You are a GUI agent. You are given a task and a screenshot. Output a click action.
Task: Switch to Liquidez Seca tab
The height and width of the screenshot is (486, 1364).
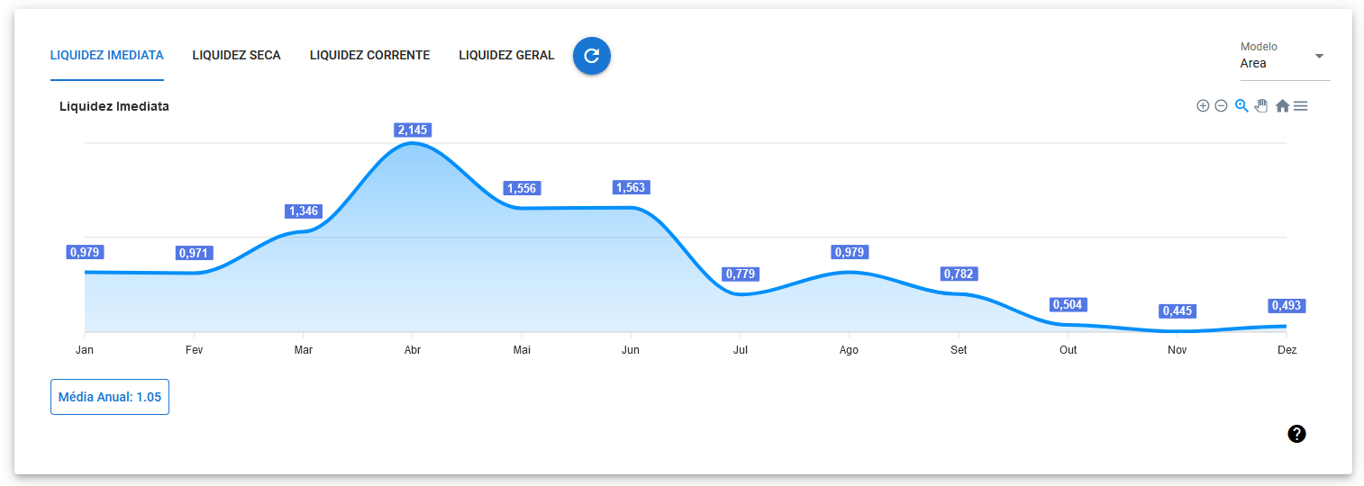[x=236, y=56]
